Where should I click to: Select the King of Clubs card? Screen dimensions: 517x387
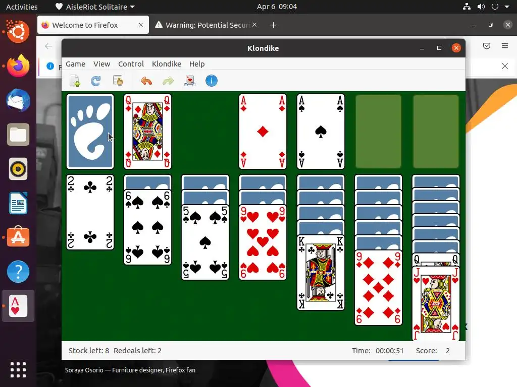[x=321, y=273]
